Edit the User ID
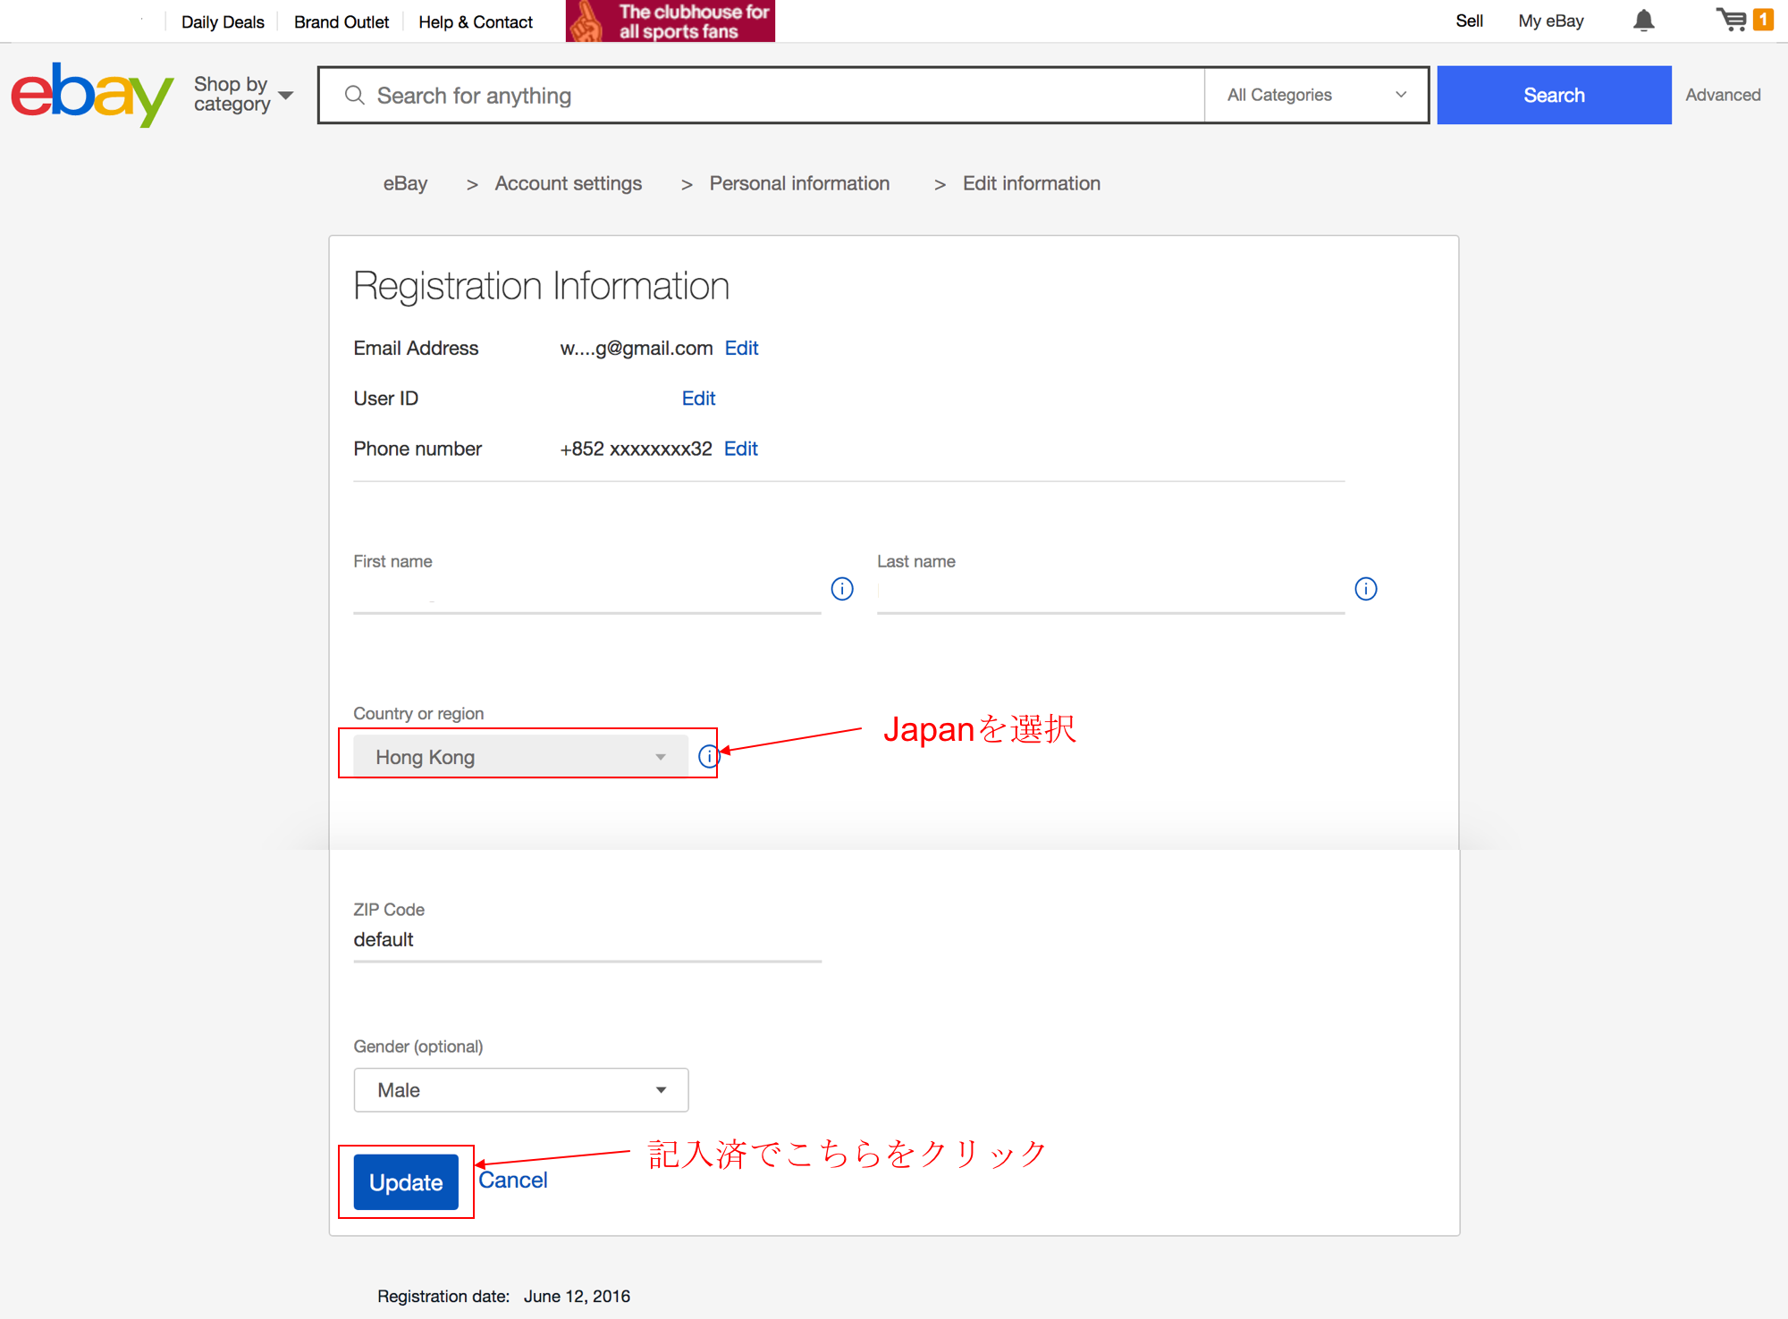 (698, 399)
